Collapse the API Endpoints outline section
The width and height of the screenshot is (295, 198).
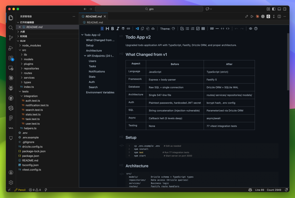coord(85,56)
